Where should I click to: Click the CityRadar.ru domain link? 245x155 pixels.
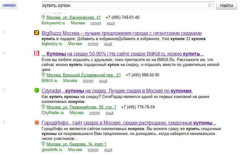(53, 113)
